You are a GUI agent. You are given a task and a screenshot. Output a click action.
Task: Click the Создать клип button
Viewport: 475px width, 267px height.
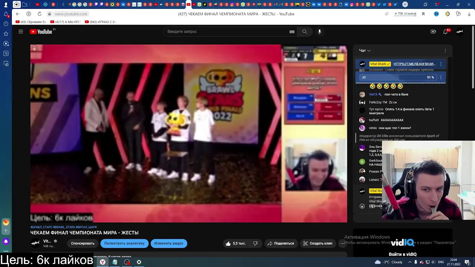click(x=318, y=243)
